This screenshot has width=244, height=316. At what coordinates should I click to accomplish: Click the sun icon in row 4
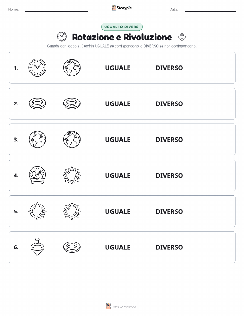(72, 175)
